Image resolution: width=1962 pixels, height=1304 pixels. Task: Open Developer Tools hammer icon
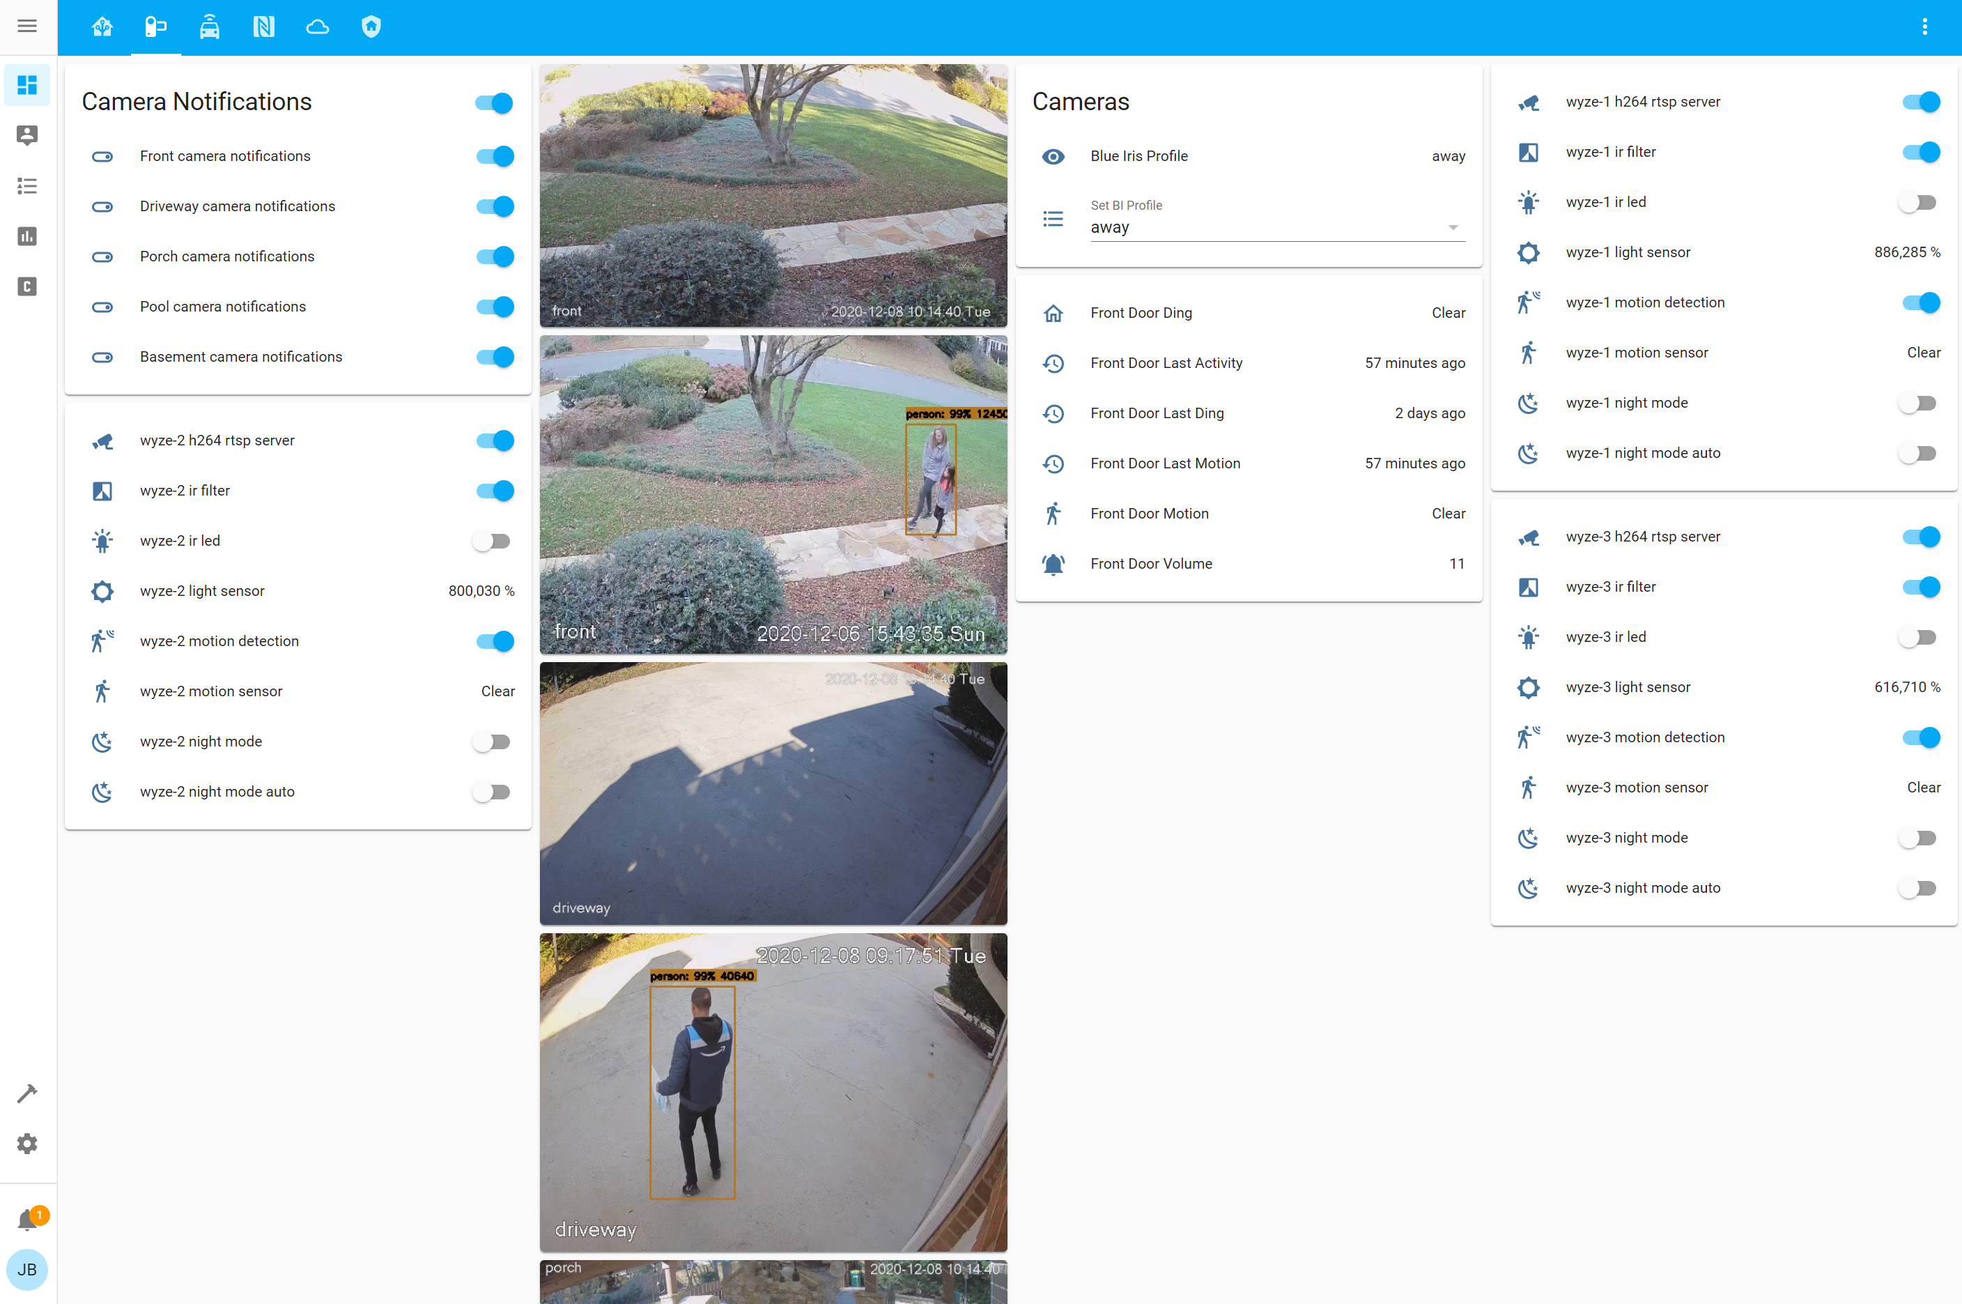pos(26,1093)
